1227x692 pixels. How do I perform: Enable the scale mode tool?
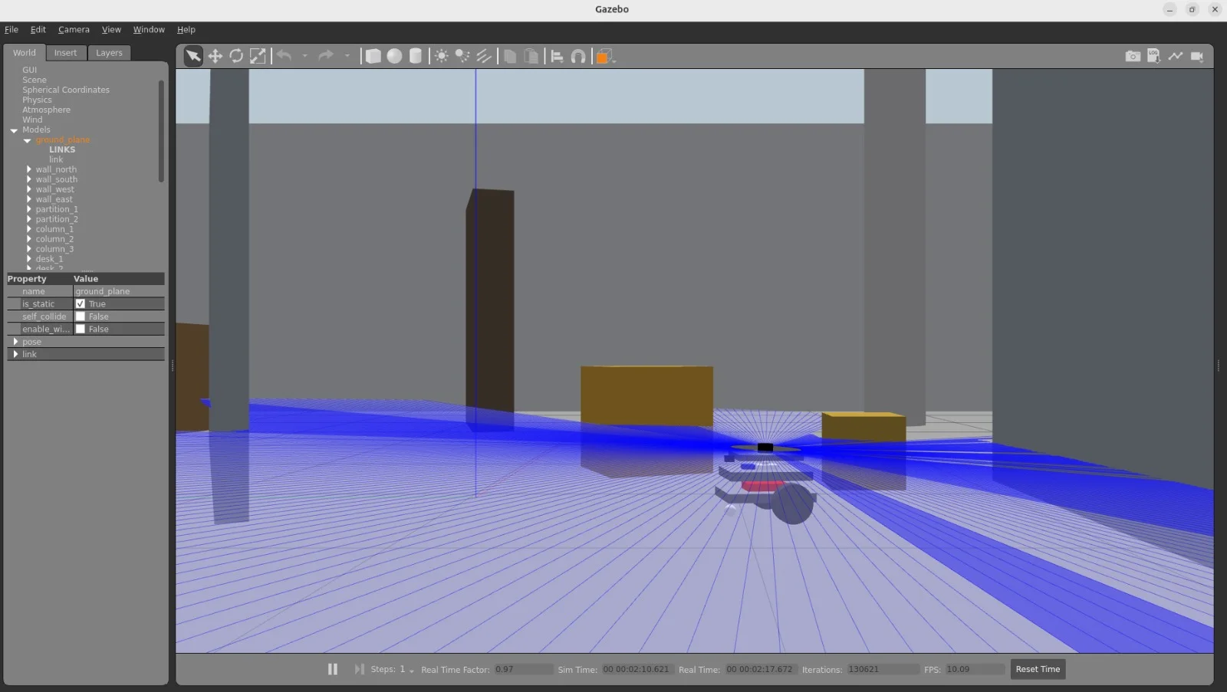[258, 56]
